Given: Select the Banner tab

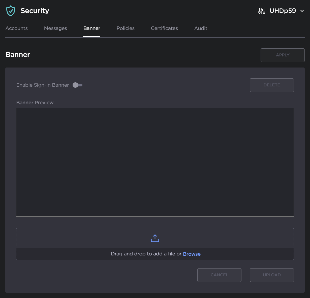Looking at the screenshot, I should coord(92,28).
